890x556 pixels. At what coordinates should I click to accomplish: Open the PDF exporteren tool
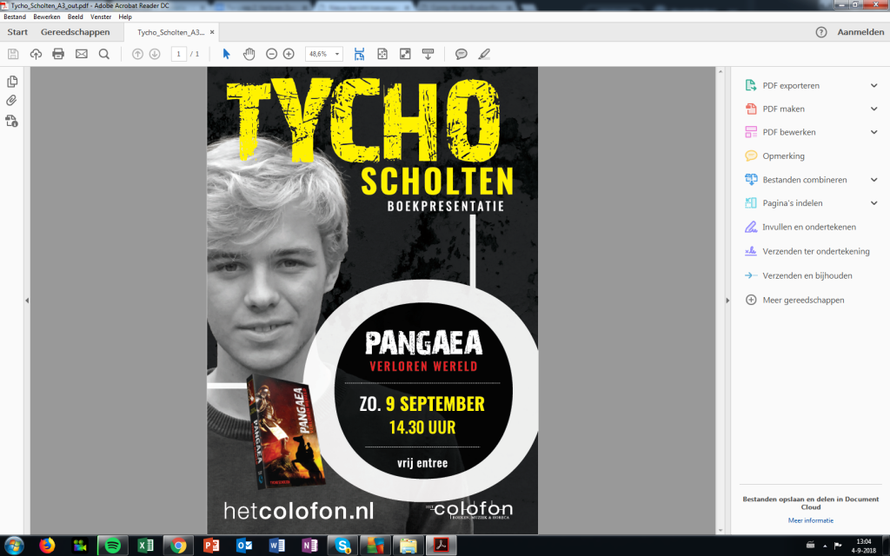tap(791, 86)
